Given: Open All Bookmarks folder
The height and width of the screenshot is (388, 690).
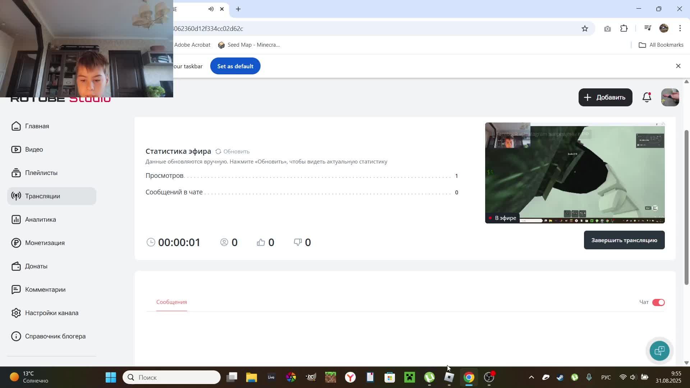Looking at the screenshot, I should pos(661,45).
